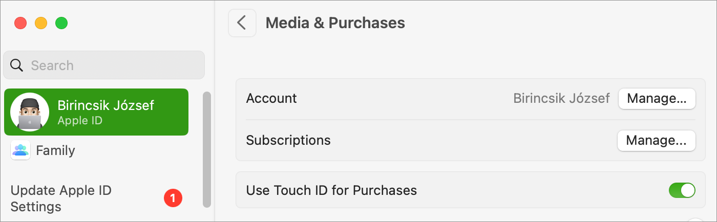
Task: Go back using the chevron button
Action: pos(242,23)
